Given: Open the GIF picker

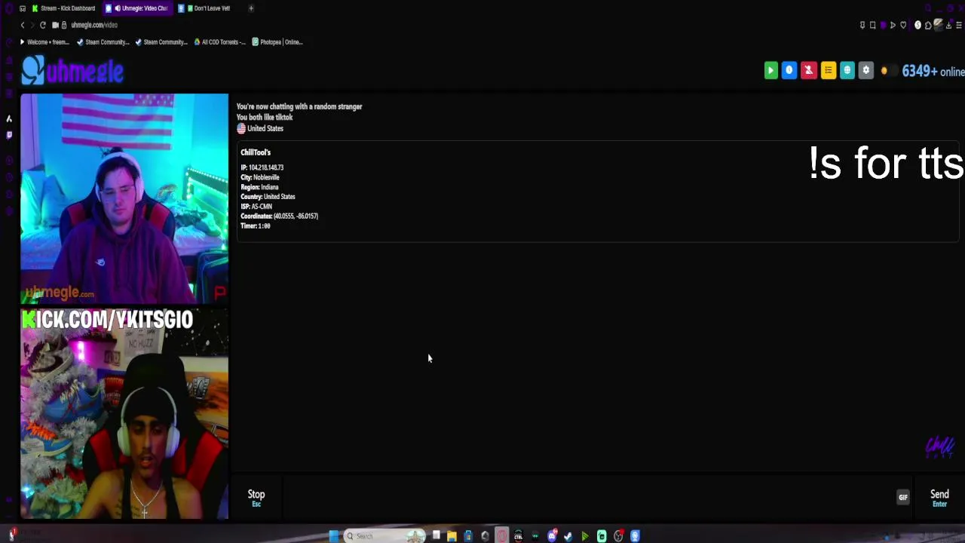Looking at the screenshot, I should 902,497.
